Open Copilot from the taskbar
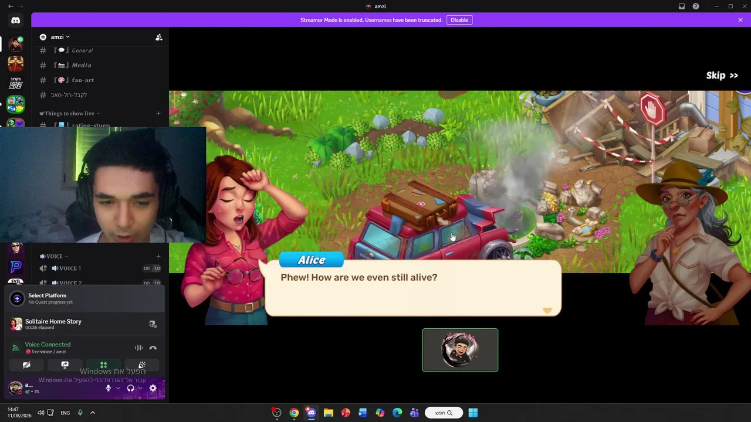The image size is (751, 422). pos(380,413)
